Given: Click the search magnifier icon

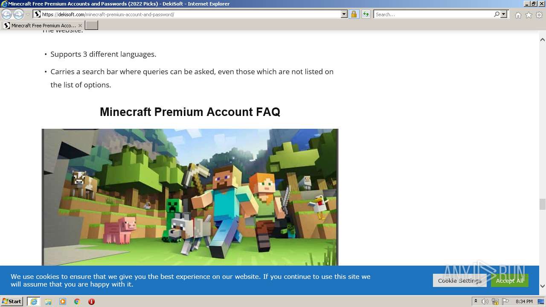Looking at the screenshot, I should 497,14.
